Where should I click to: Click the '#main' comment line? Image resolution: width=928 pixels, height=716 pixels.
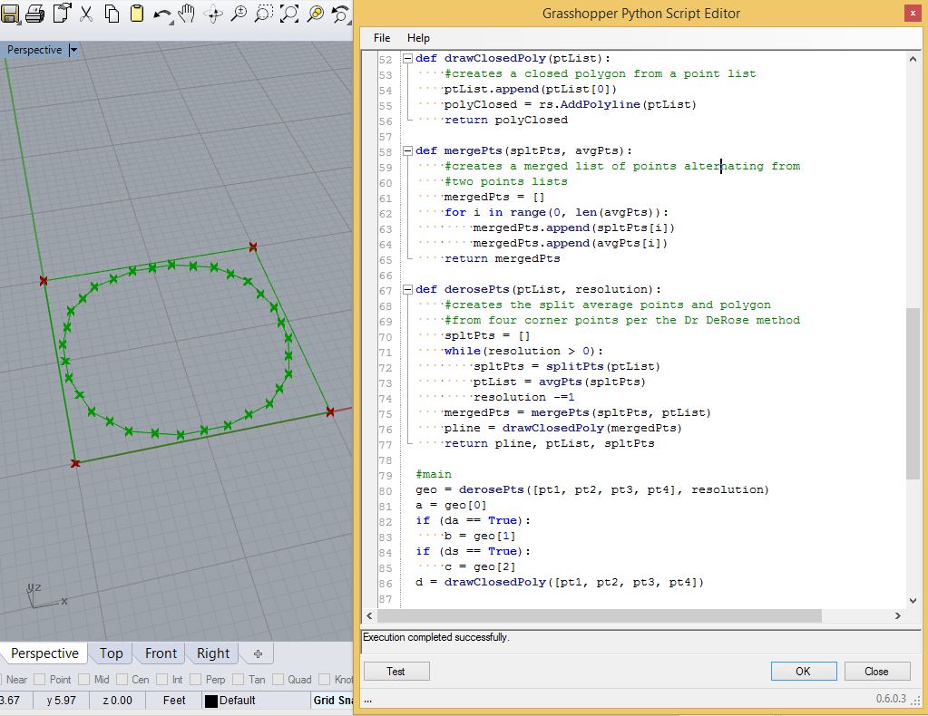(434, 474)
